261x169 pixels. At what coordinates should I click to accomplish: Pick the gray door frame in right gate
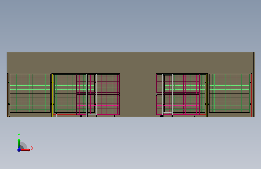(x=167, y=95)
